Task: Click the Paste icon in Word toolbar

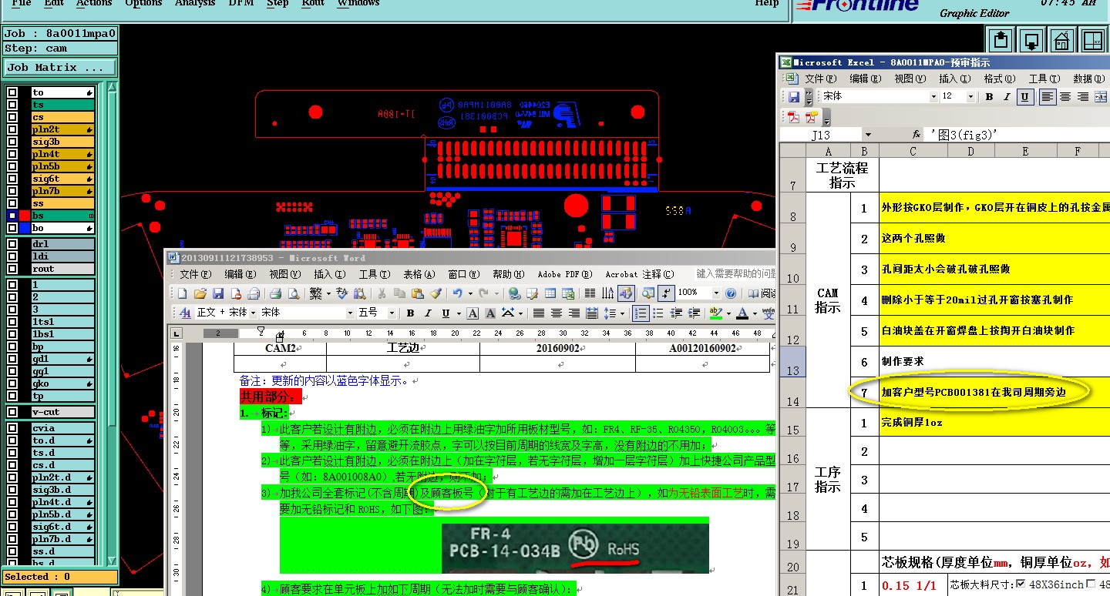Action: coord(418,293)
